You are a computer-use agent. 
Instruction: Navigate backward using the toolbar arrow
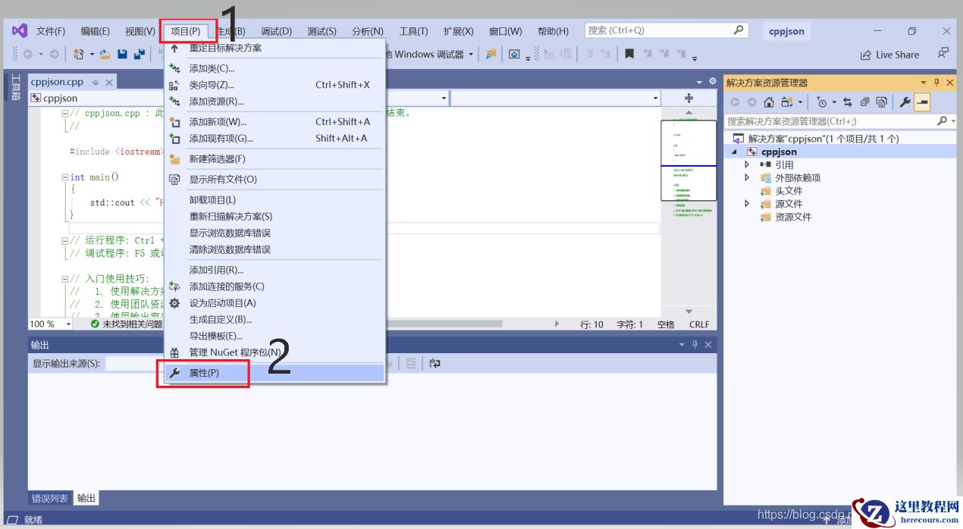tap(27, 54)
